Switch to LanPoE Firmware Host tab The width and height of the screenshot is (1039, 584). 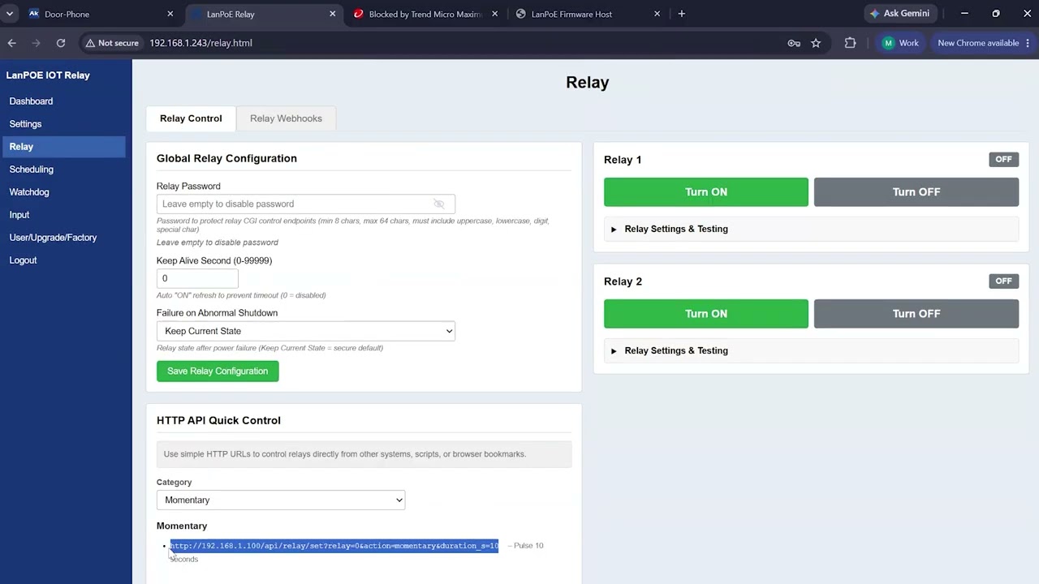pos(588,14)
